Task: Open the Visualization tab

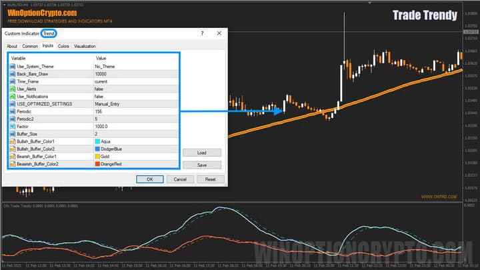Action: coord(85,46)
